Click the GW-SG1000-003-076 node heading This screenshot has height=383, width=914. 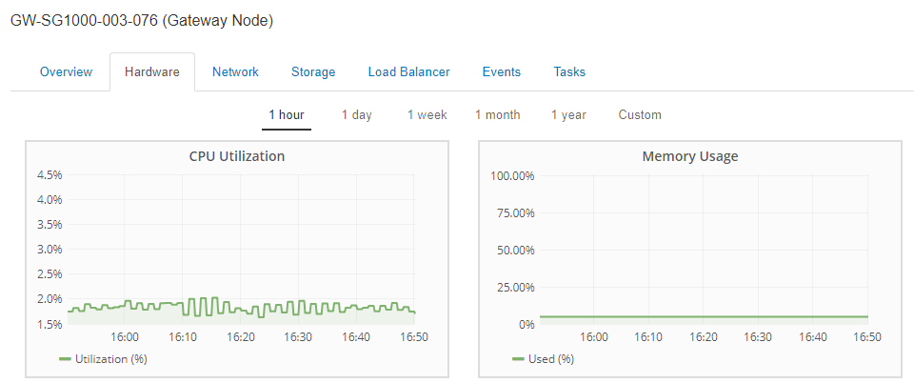(x=142, y=20)
